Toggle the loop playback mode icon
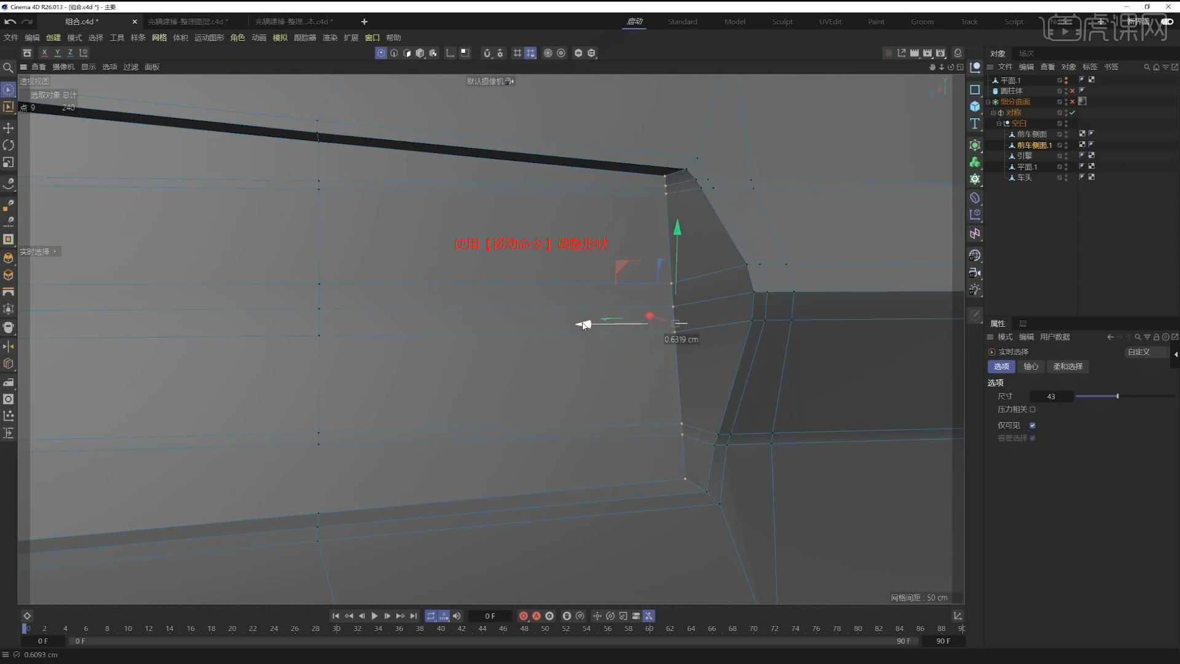The height and width of the screenshot is (664, 1180). click(431, 615)
